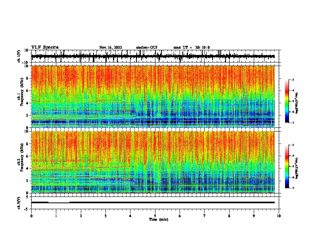Click inside the ch.2 spectrogram panel

[153, 162]
